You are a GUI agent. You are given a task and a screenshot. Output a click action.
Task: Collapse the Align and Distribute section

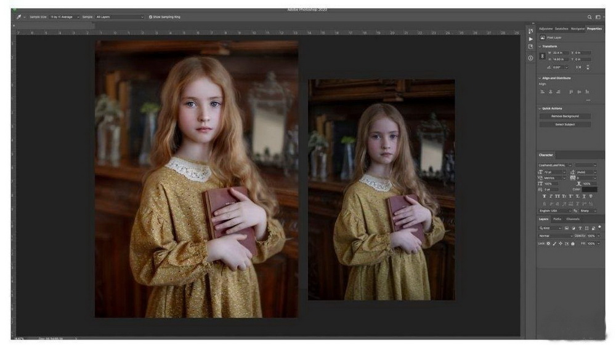click(x=540, y=78)
